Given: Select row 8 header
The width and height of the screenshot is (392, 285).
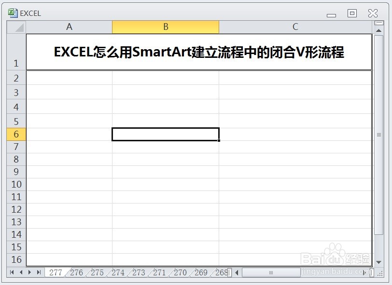Looking at the screenshot, I should [16, 159].
